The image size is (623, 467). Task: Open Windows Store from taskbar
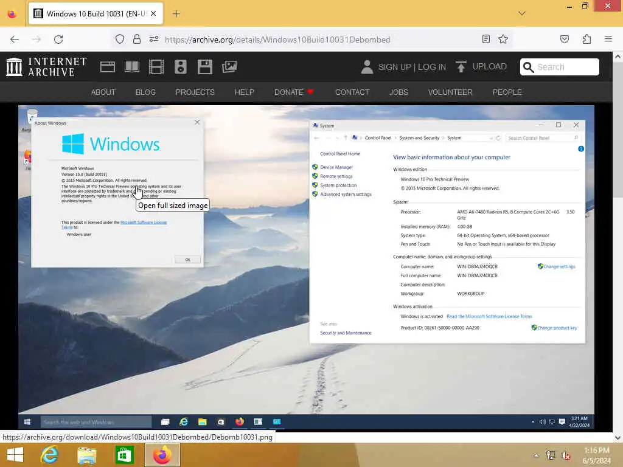pyautogui.click(x=124, y=455)
